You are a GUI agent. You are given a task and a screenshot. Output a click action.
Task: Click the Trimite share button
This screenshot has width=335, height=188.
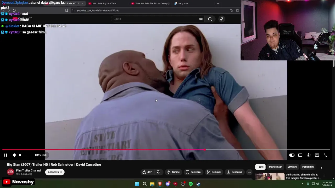coord(173,172)
